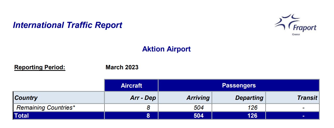Click Remaining Countries arriving value 504

[x=185, y=108]
